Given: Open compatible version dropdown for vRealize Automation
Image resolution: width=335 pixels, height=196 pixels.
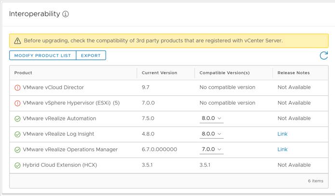Looking at the screenshot, I should pyautogui.click(x=212, y=118).
